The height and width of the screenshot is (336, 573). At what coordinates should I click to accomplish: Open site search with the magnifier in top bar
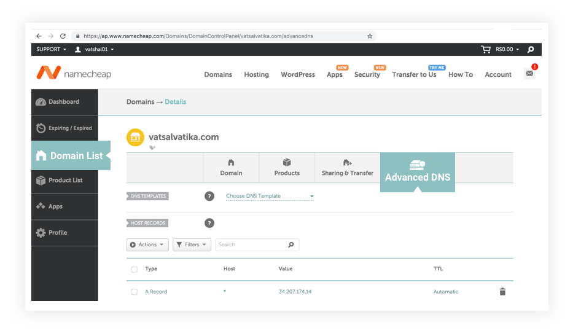click(x=531, y=49)
